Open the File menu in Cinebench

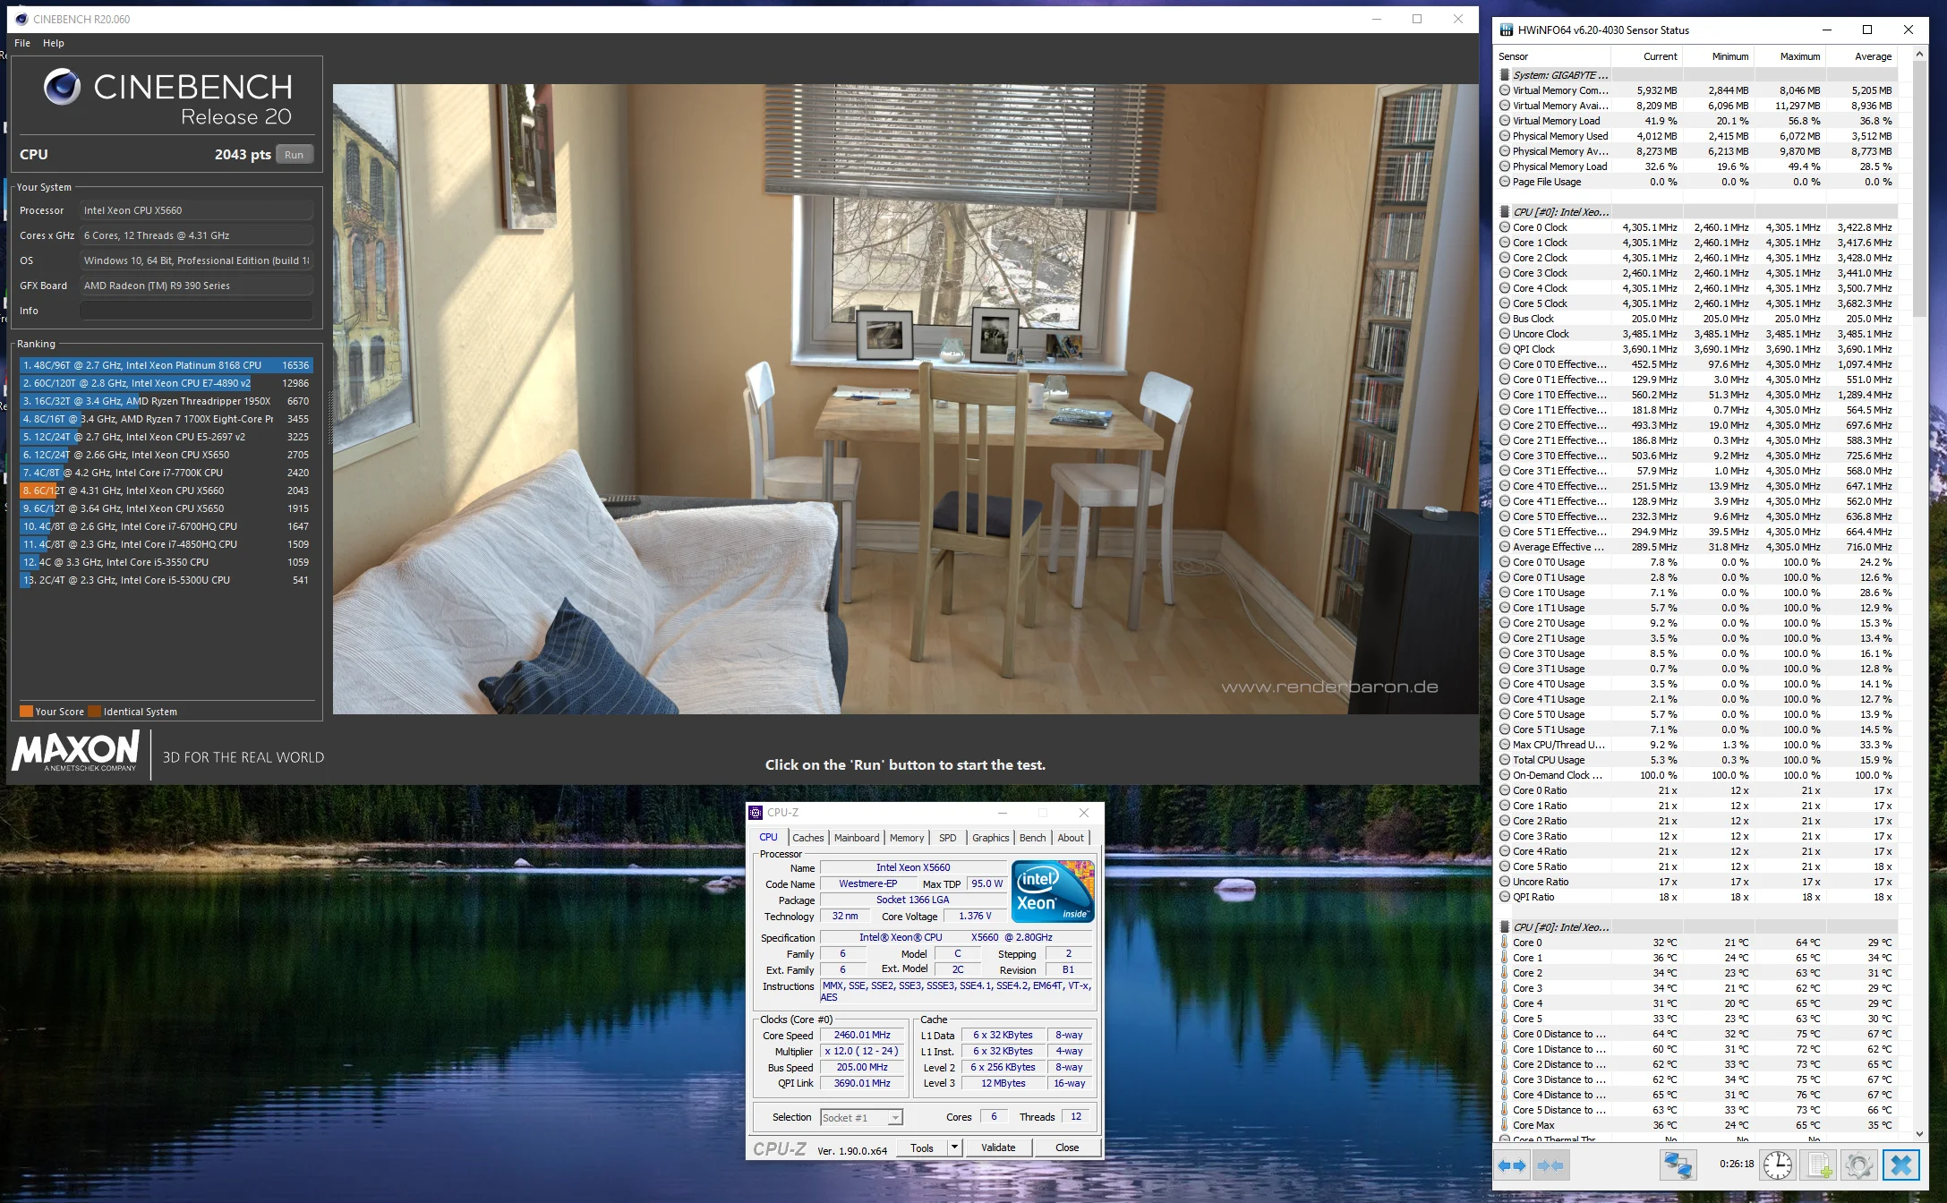[x=22, y=43]
